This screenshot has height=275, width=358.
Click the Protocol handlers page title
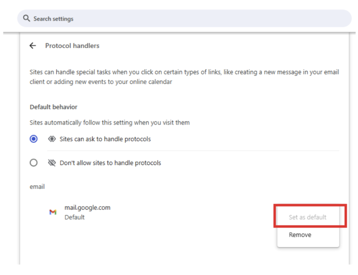(72, 46)
